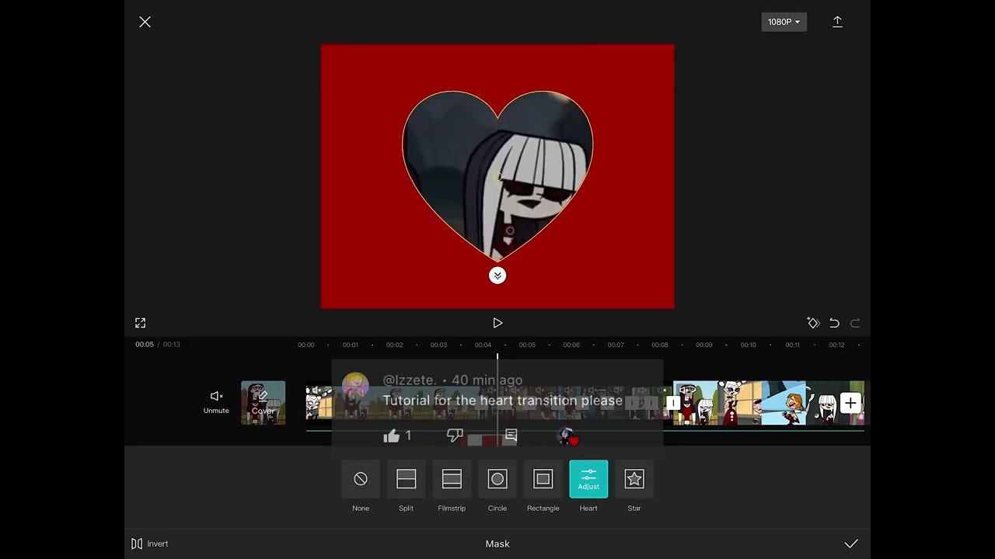This screenshot has width=995, height=559.
Task: Undo the last action
Action: pyautogui.click(x=834, y=323)
